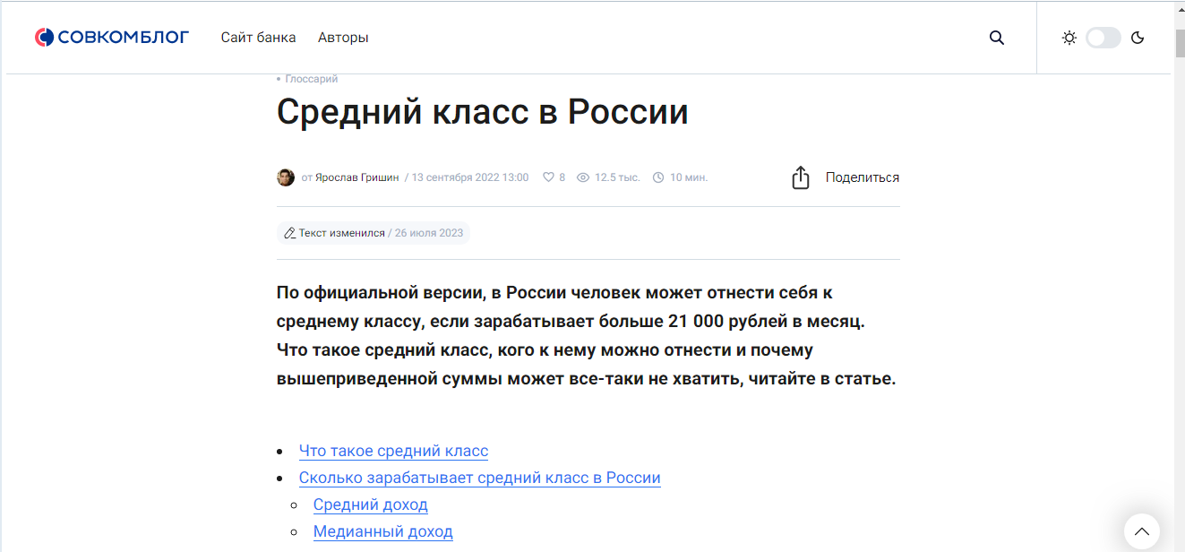The height and width of the screenshot is (552, 1185).
Task: Go to Глоссарий category
Action: pos(311,79)
